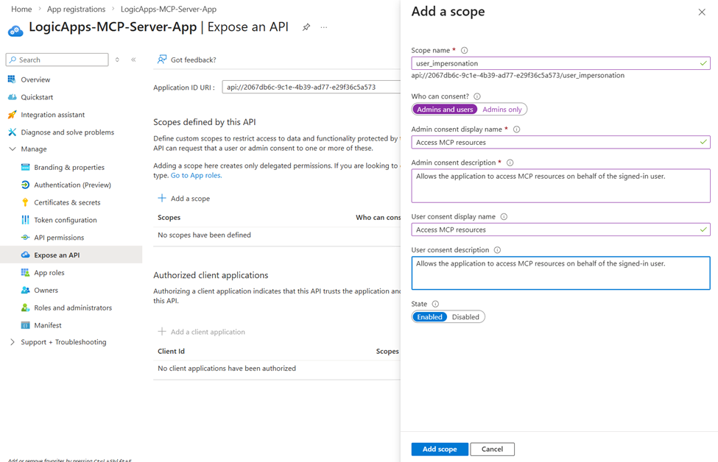Viewport: 718px width, 462px height.
Task: Close the Add a scope panel
Action: point(702,13)
